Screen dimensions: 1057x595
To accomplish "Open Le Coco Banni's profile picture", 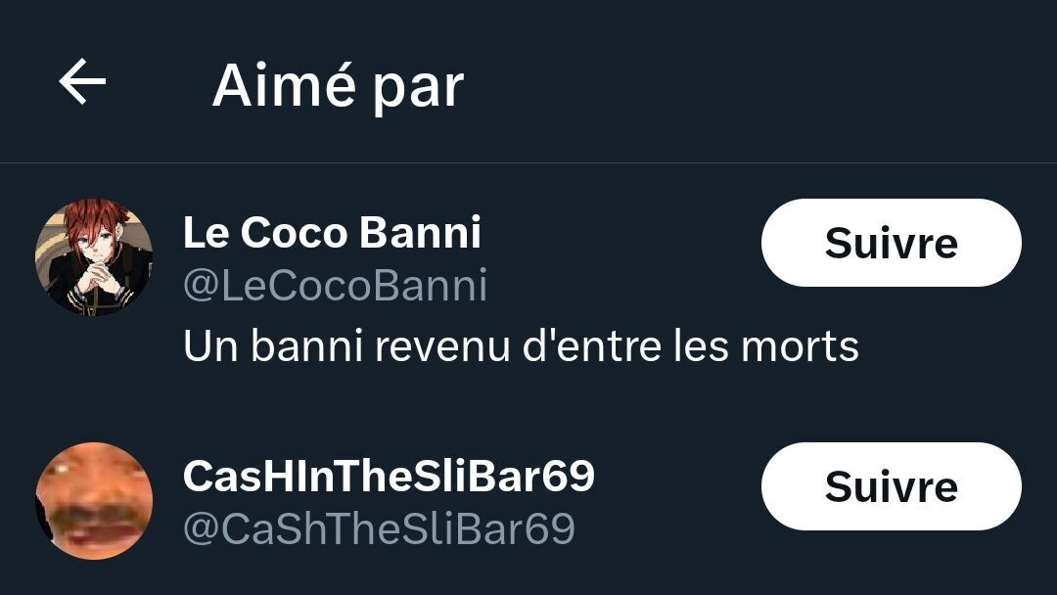I will pyautogui.click(x=94, y=257).
